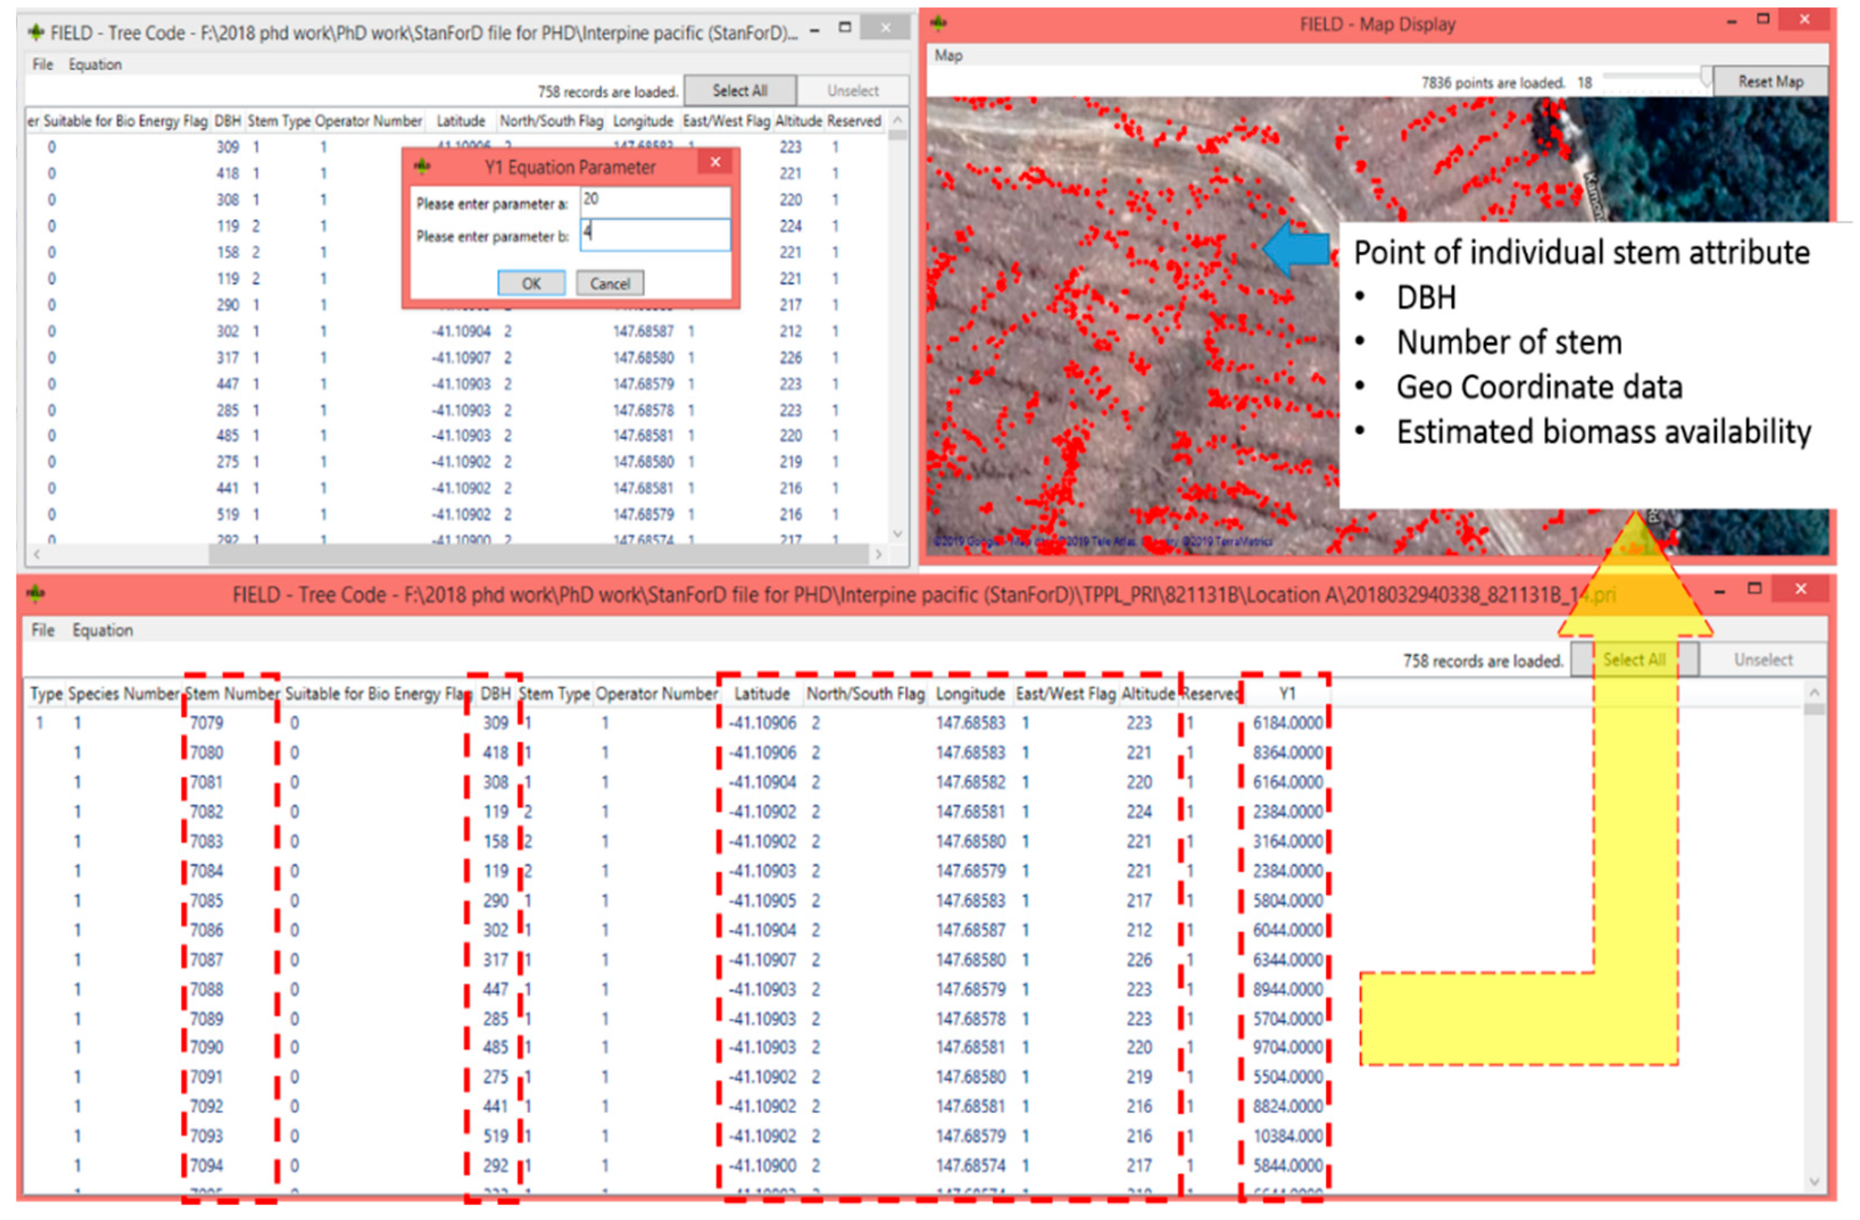Image resolution: width=1860 pixels, height=1220 pixels.
Task: Focus the parameter b input field
Action: (x=655, y=235)
